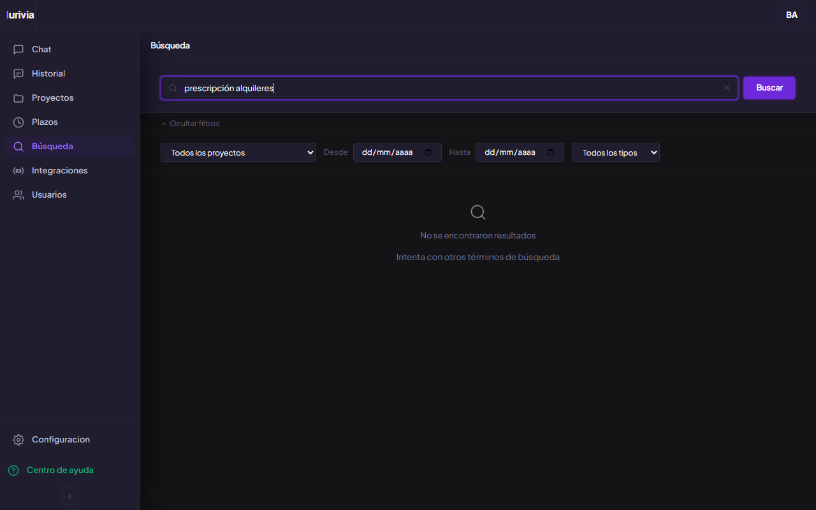The width and height of the screenshot is (816, 510).
Task: Click the Integraciones broadcast icon
Action: (x=18, y=170)
